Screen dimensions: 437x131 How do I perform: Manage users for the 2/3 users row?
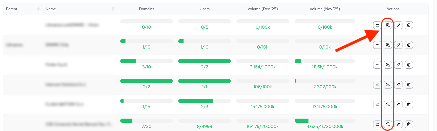click(x=388, y=105)
